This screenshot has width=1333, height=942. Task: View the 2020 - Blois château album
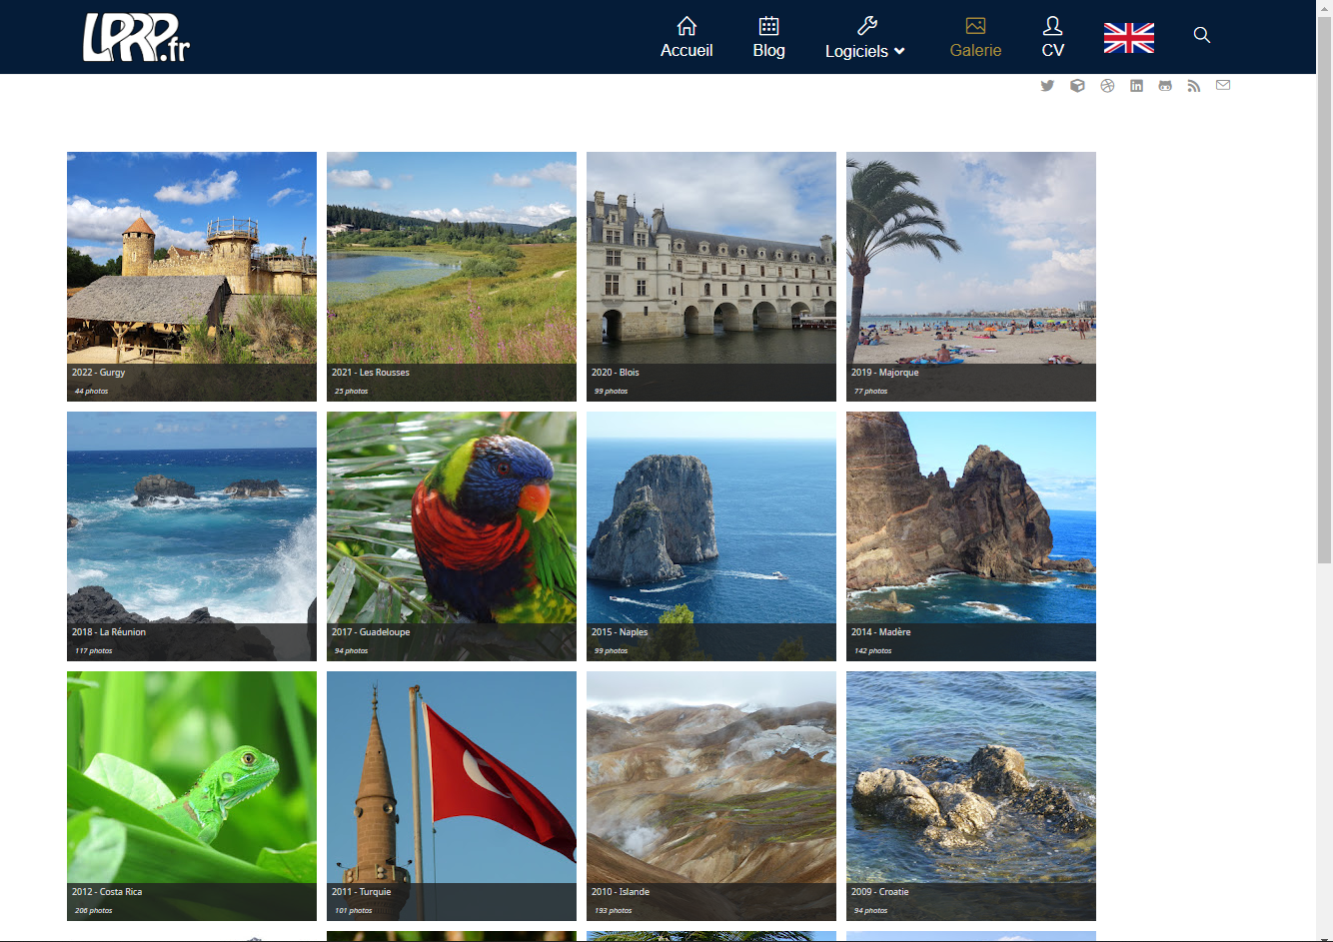(711, 277)
